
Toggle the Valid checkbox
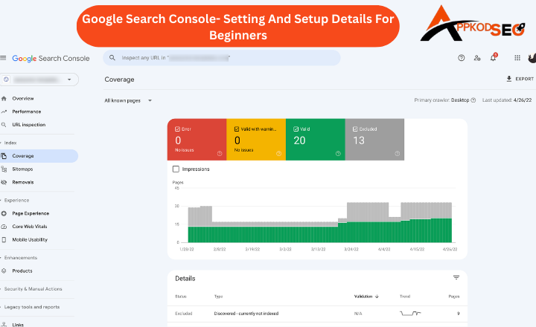pos(296,129)
